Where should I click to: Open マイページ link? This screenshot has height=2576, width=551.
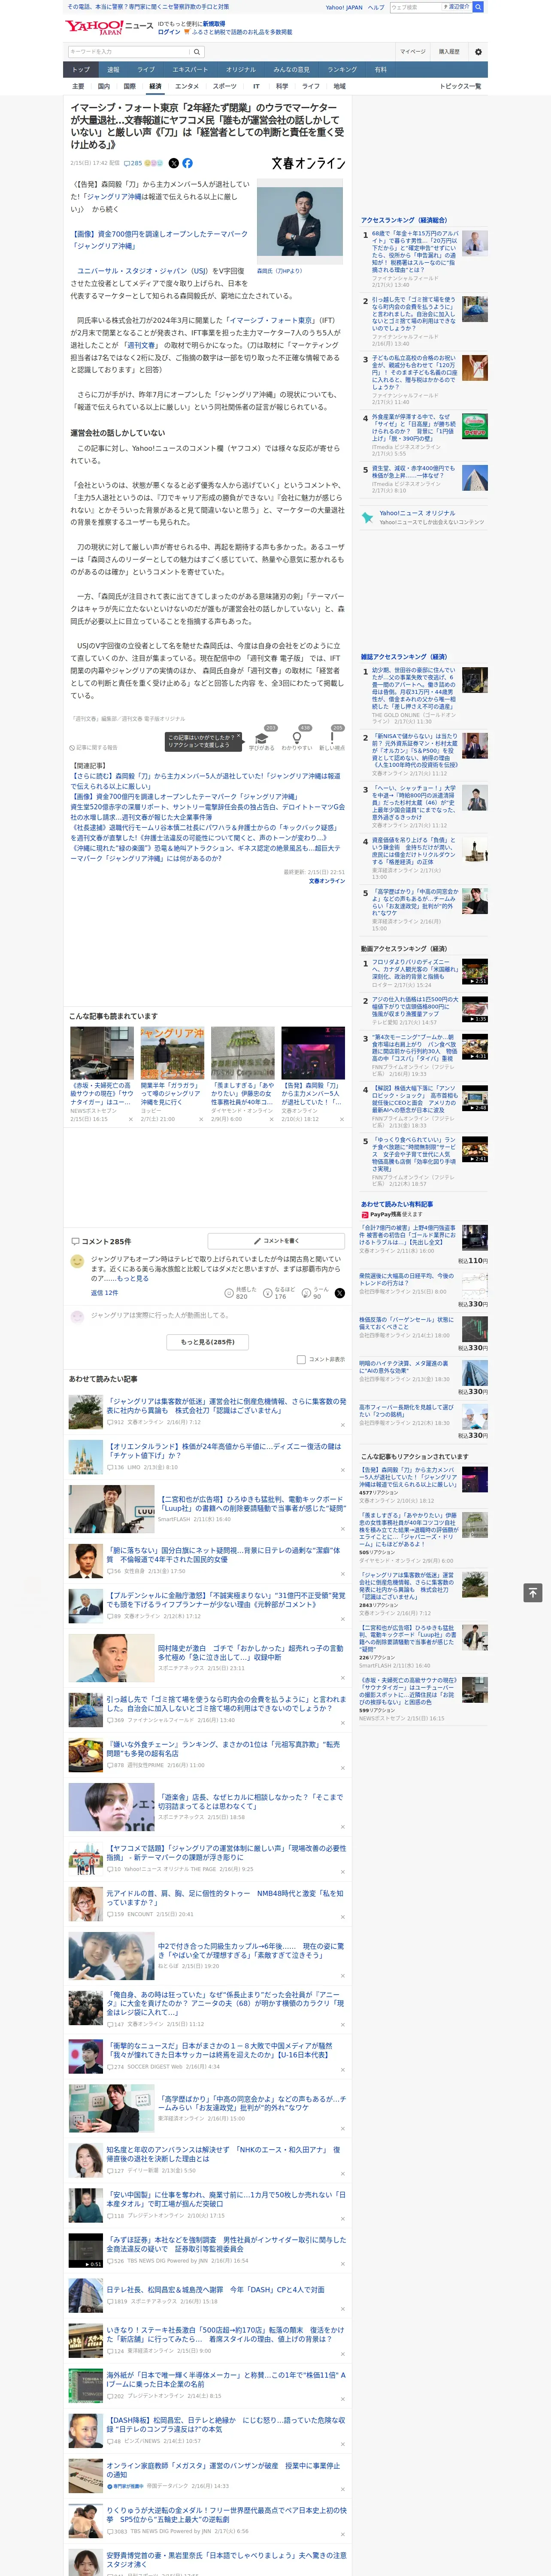[413, 51]
